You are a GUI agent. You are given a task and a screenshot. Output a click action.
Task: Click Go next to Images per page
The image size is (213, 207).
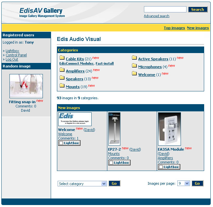(197, 183)
